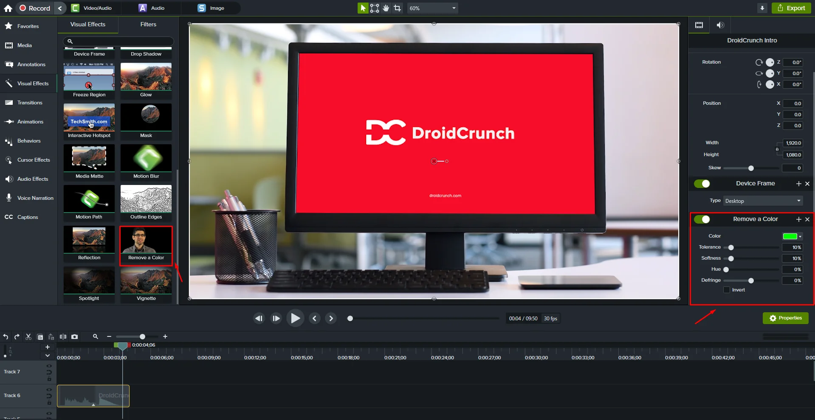The height and width of the screenshot is (420, 815).
Task: Lock Track 7
Action: tap(49, 379)
